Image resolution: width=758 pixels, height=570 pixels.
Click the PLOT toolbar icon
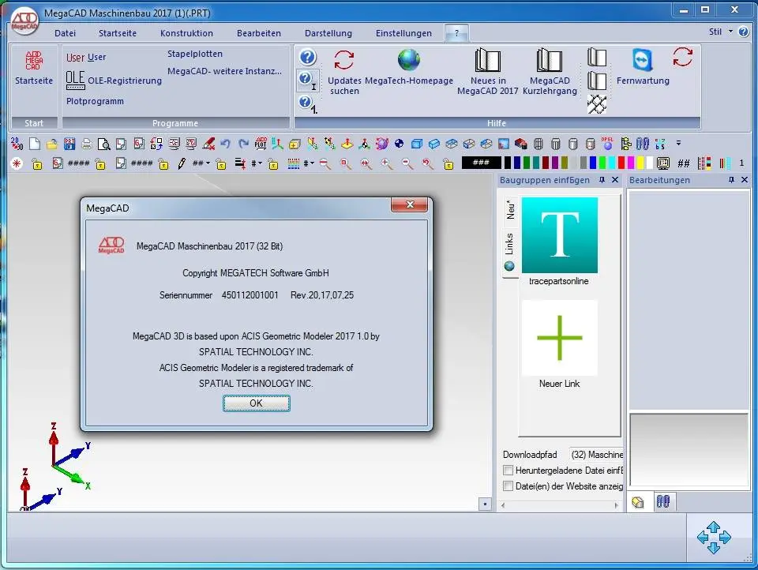coord(261,144)
